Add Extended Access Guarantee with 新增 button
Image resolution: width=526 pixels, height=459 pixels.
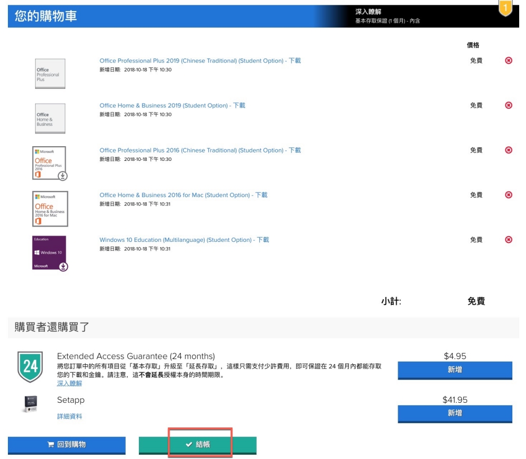454,370
